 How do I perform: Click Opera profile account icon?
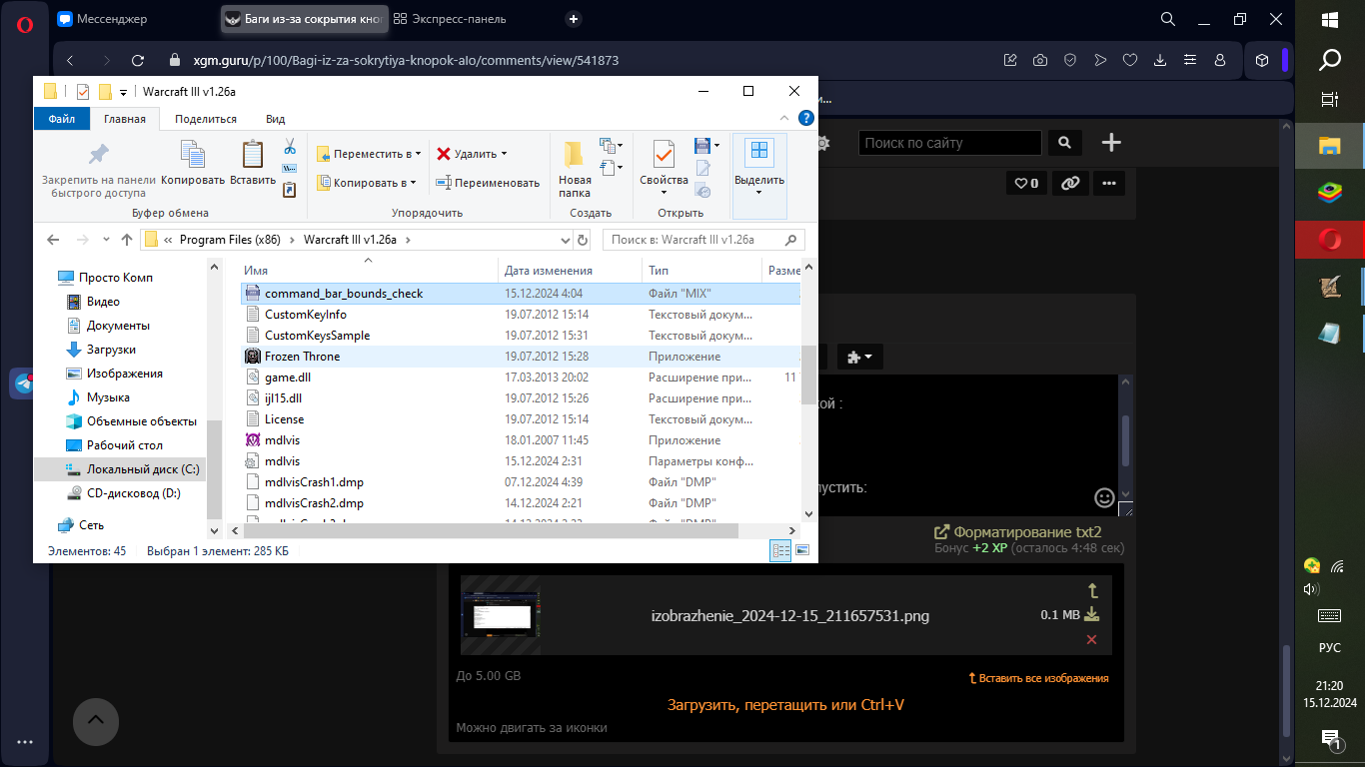1220,60
